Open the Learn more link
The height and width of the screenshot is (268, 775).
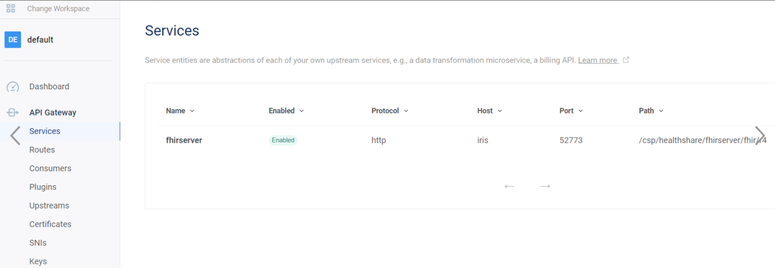(597, 60)
